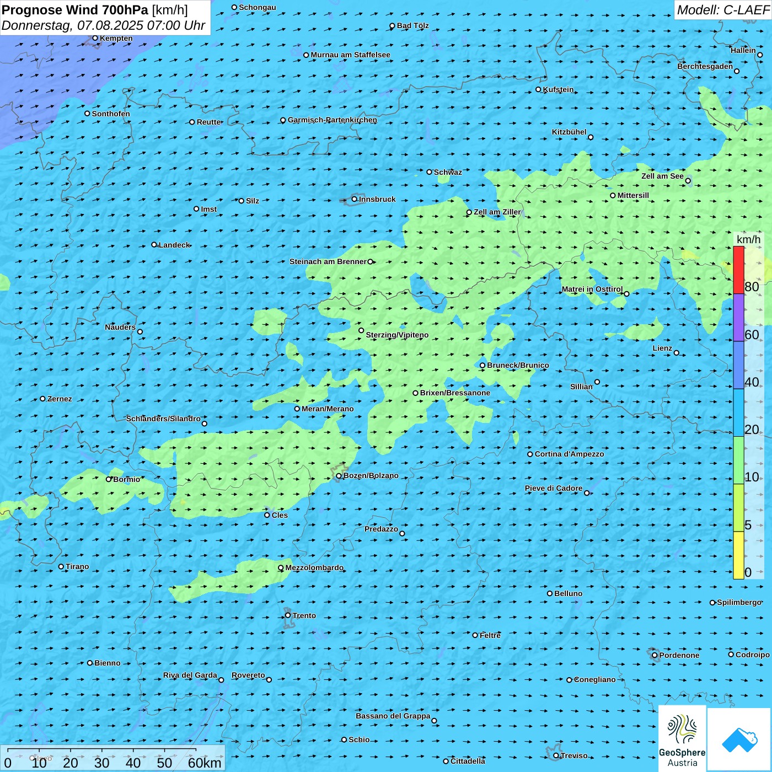This screenshot has height=772, width=772.
Task: Click the Lienz location marker
Action: click(x=677, y=353)
